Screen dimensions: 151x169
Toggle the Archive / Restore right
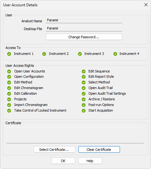[84, 99]
